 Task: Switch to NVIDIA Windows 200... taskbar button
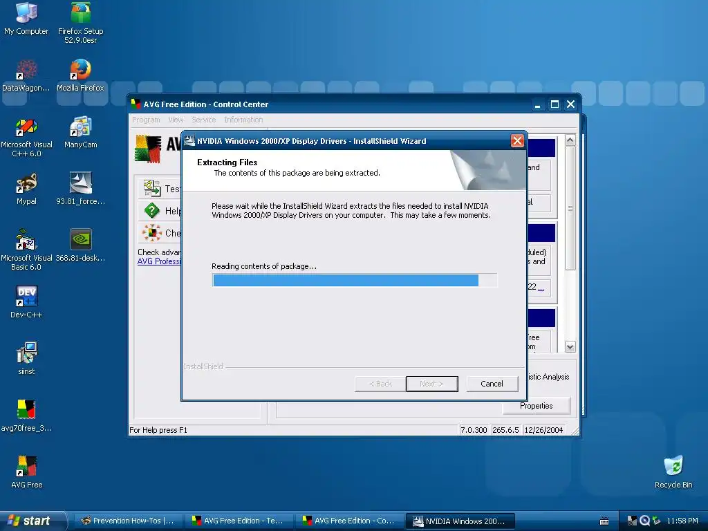point(460,521)
